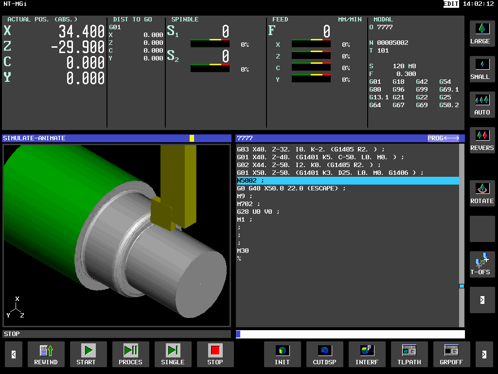Open the T-OFS tool offset icon
The width and height of the screenshot is (498, 374).
(482, 264)
